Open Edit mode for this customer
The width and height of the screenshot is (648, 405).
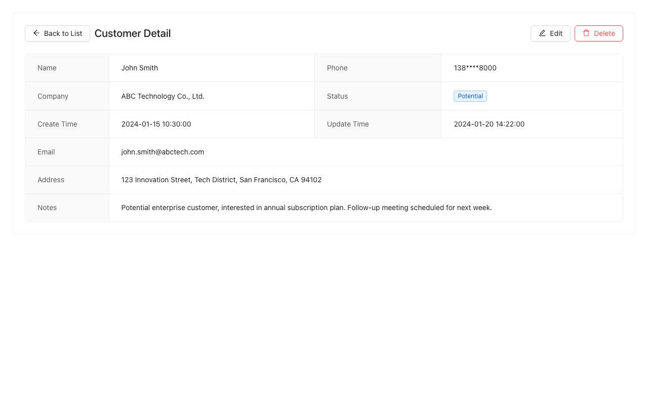tap(550, 33)
